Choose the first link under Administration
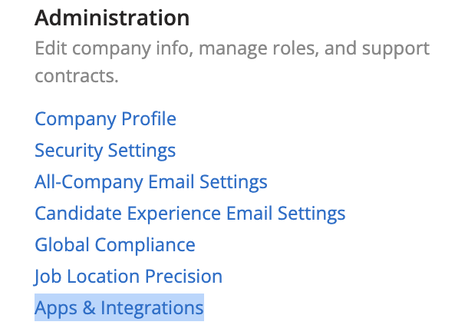468x335 pixels. 105,119
